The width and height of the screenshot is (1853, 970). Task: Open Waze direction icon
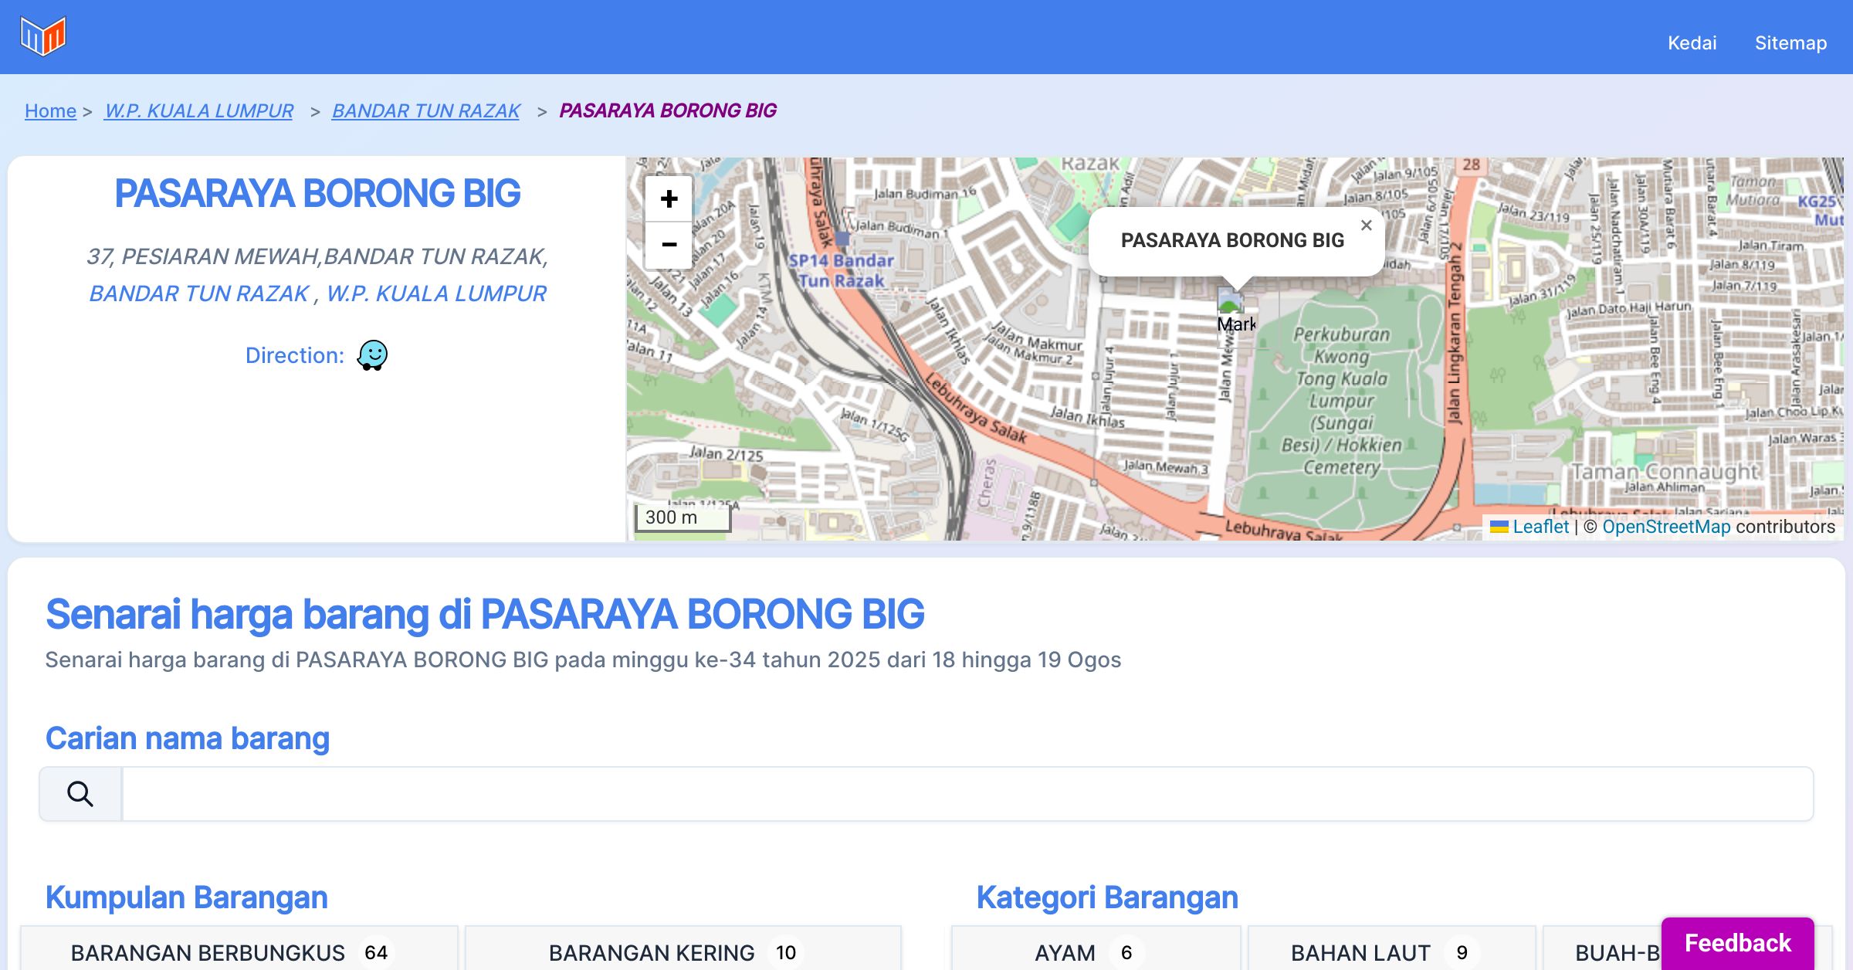click(x=372, y=355)
